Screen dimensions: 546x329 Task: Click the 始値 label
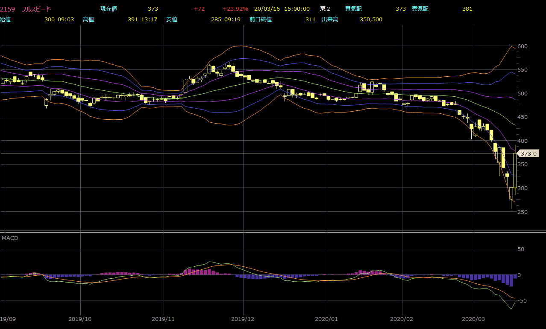pos(5,19)
